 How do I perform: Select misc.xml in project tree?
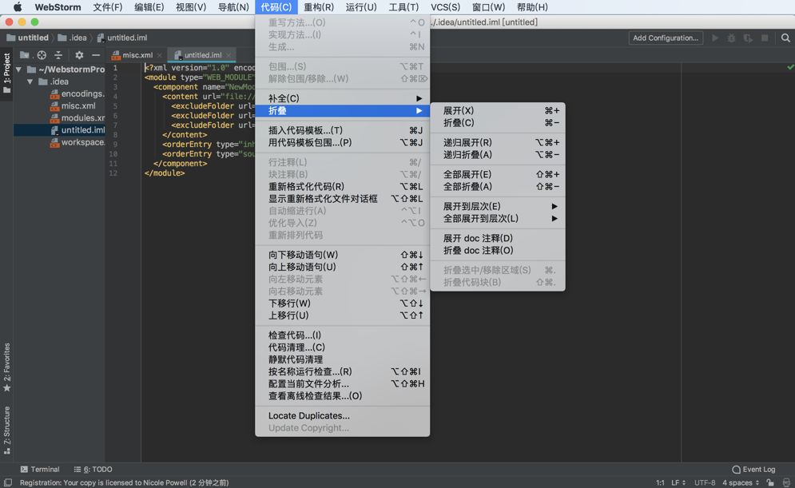click(x=73, y=106)
